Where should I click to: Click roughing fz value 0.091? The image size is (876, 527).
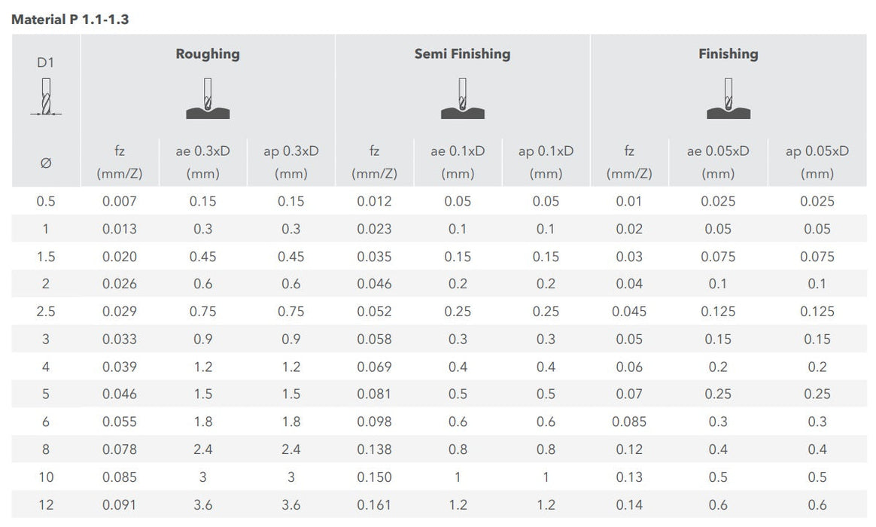click(120, 504)
